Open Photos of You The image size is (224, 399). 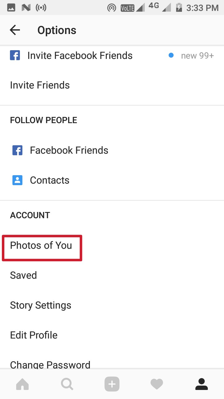coord(41,245)
